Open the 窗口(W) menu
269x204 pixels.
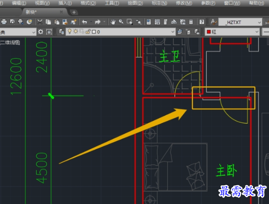[x=232, y=3]
